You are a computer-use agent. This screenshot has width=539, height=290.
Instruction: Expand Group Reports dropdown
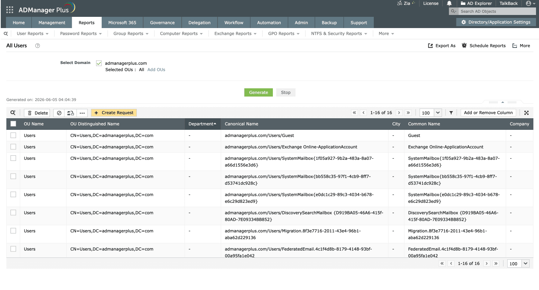[131, 34]
